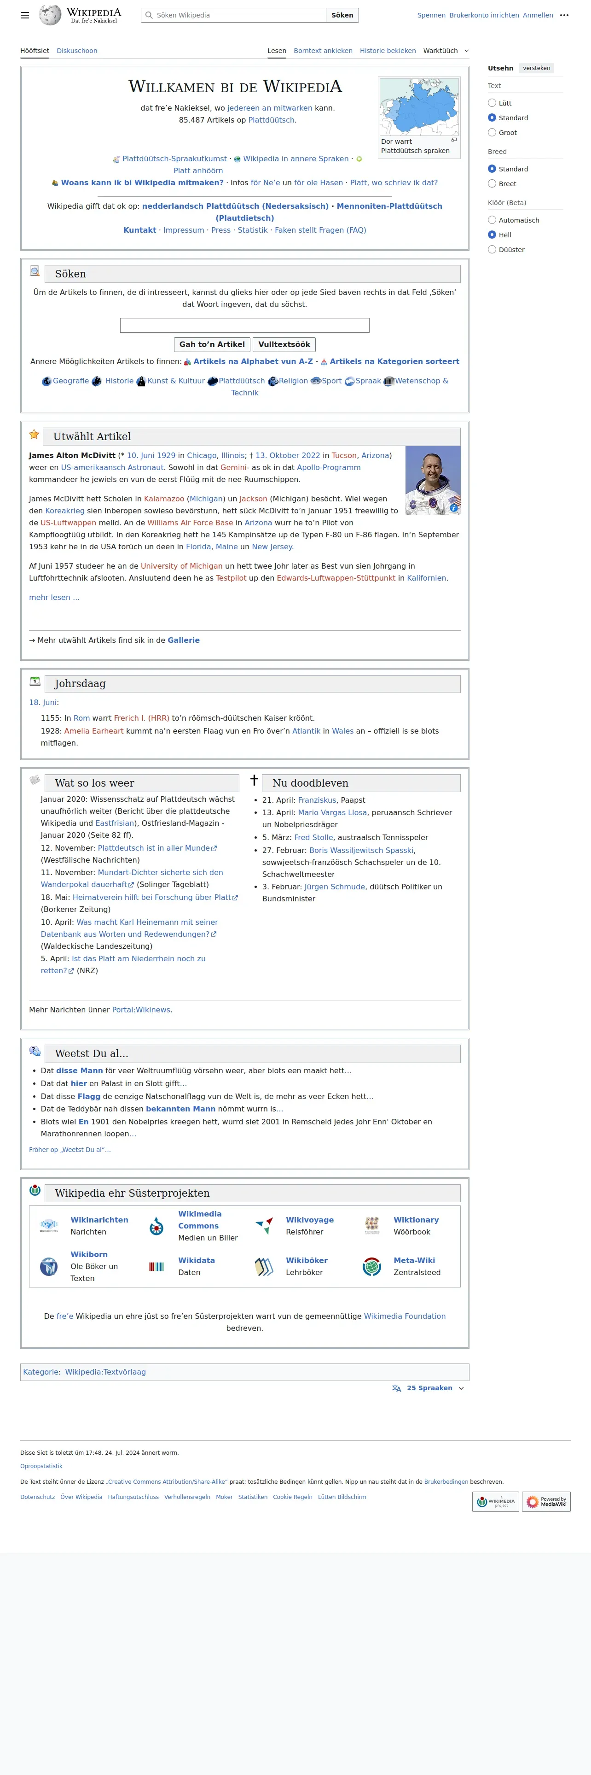Open Brukerkonto inrichten link

484,15
